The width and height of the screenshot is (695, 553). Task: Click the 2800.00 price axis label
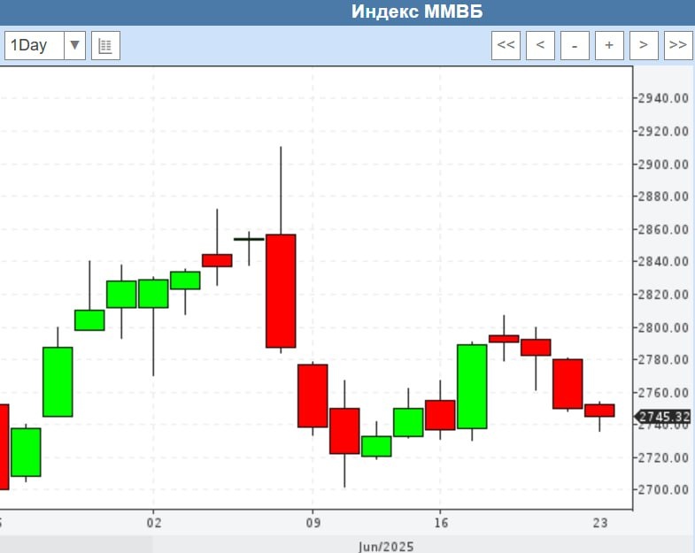pos(663,327)
